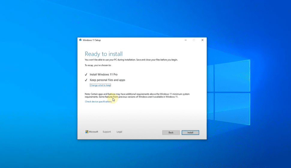Go back with the Back button

click(x=171, y=132)
